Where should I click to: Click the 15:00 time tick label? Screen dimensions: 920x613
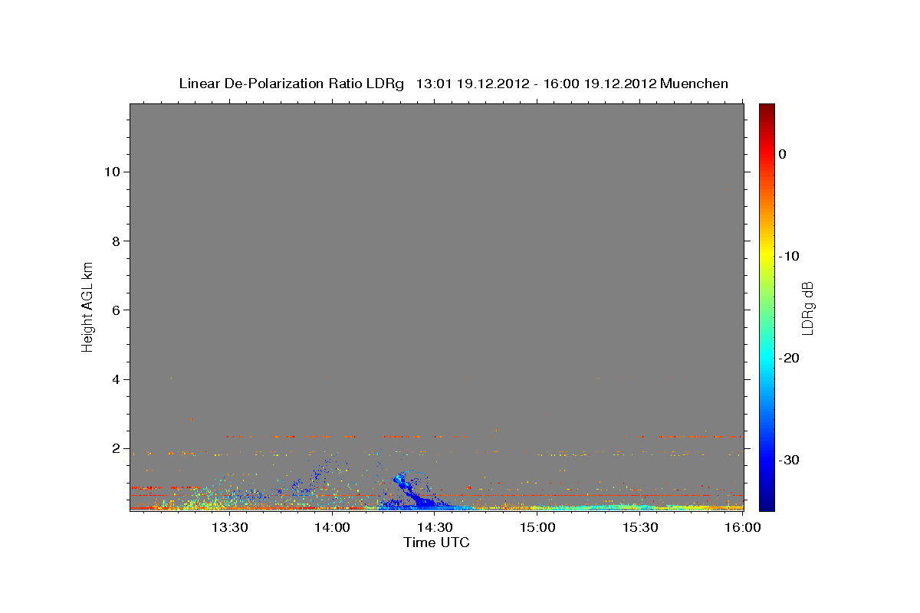coord(537,527)
